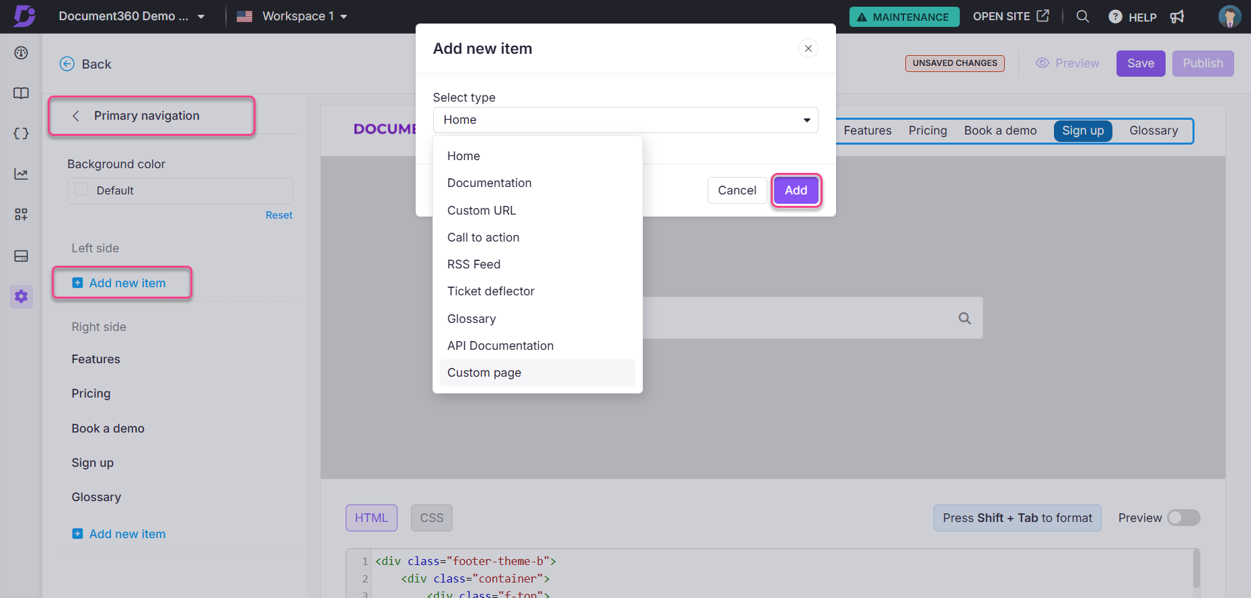
Task: Select Pricing item under Right side
Action: point(91,394)
